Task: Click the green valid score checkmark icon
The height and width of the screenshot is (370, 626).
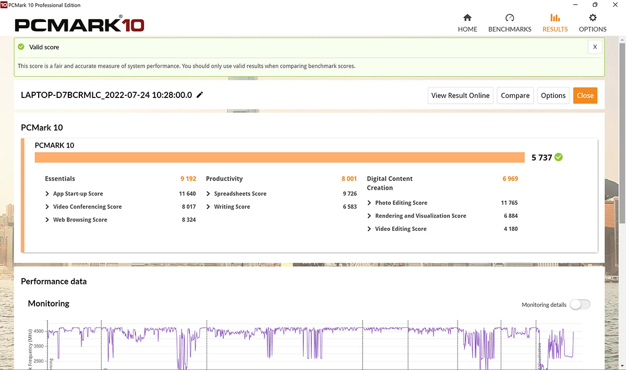Action: 21,47
